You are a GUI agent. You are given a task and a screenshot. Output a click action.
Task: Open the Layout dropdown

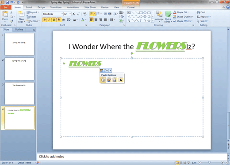[x=33, y=12]
